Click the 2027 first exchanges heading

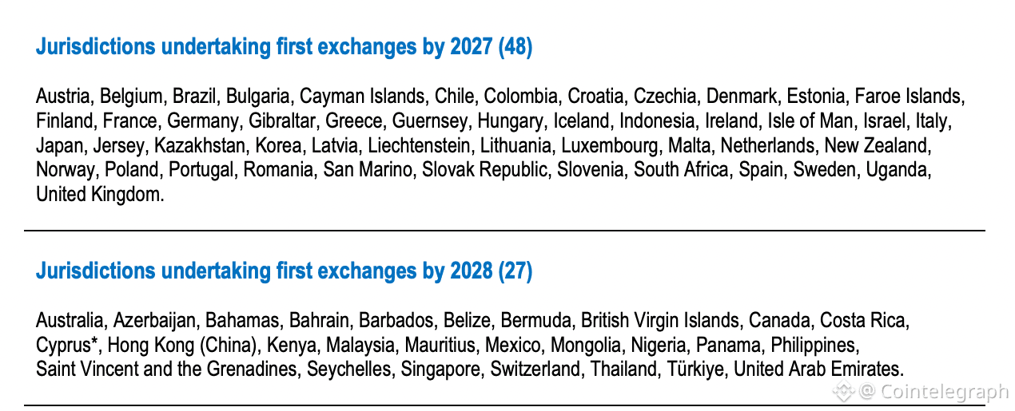(284, 47)
